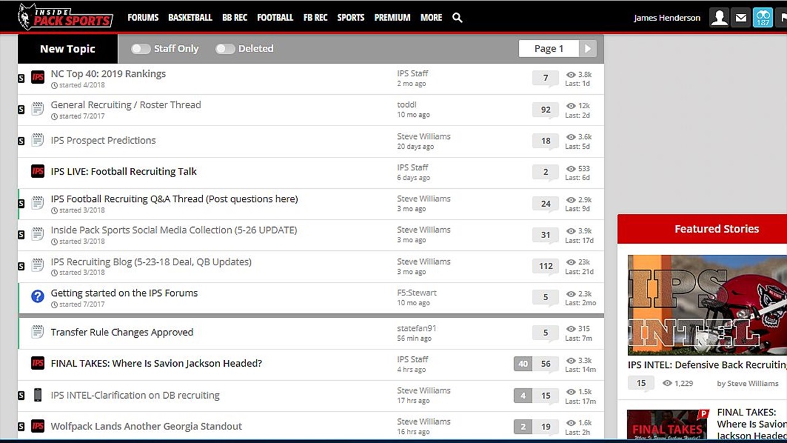Open the BB REC menu
The width and height of the screenshot is (787, 443).
(235, 18)
